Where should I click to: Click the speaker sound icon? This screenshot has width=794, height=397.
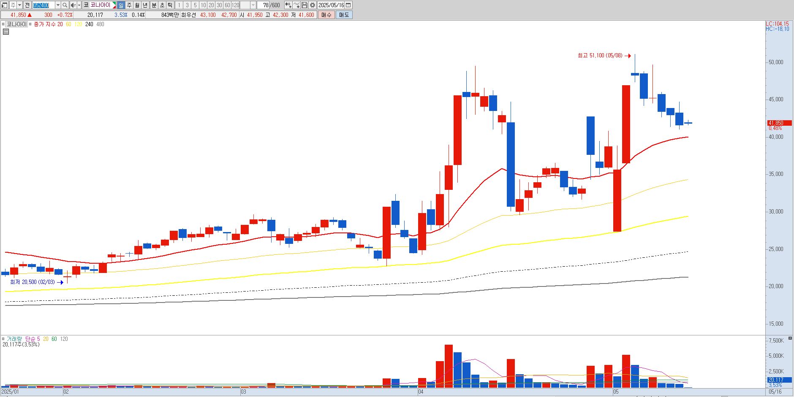point(73,5)
